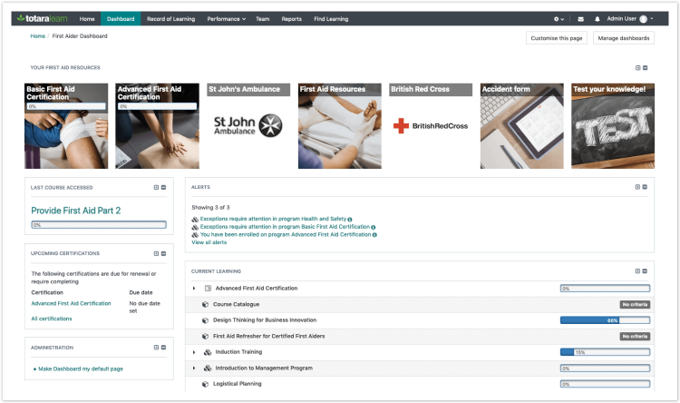
Task: Click the Admin User avatar icon
Action: click(644, 19)
